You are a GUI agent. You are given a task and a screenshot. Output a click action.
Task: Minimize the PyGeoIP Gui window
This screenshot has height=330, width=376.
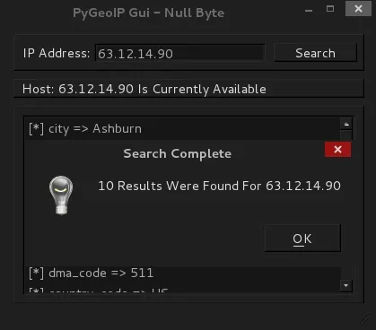(x=309, y=10)
